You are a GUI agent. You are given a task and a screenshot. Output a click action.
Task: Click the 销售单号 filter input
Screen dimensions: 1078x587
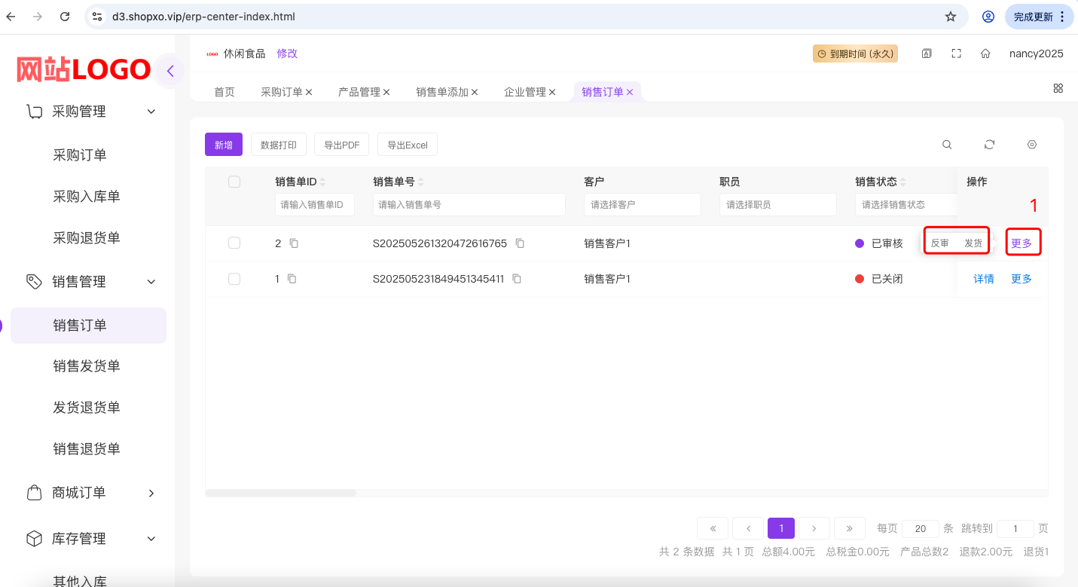469,204
